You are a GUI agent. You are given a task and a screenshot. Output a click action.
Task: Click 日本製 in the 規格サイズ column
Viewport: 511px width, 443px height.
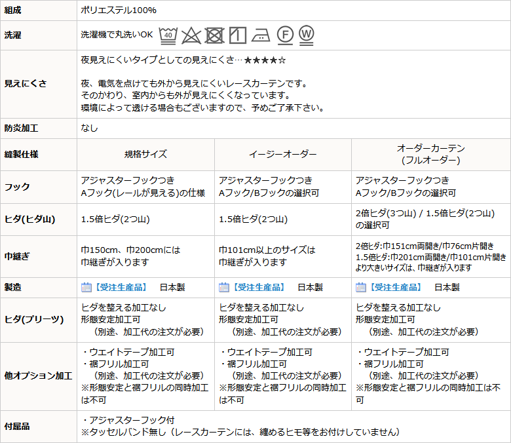(x=172, y=288)
